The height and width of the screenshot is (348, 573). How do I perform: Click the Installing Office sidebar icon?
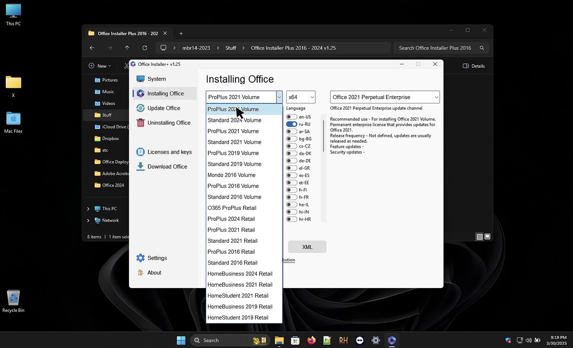140,93
